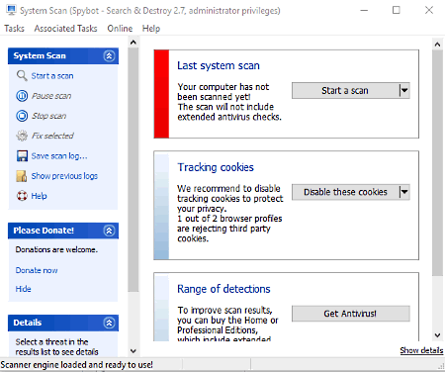The height and width of the screenshot is (372, 445).
Task: Click the Hide link in the donate panel
Action: point(23,289)
